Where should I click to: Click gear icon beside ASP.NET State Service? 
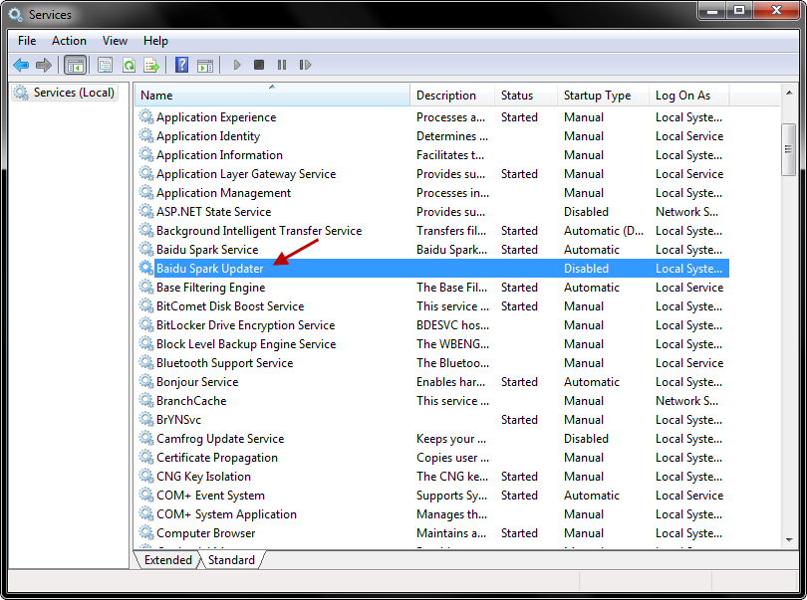click(146, 211)
